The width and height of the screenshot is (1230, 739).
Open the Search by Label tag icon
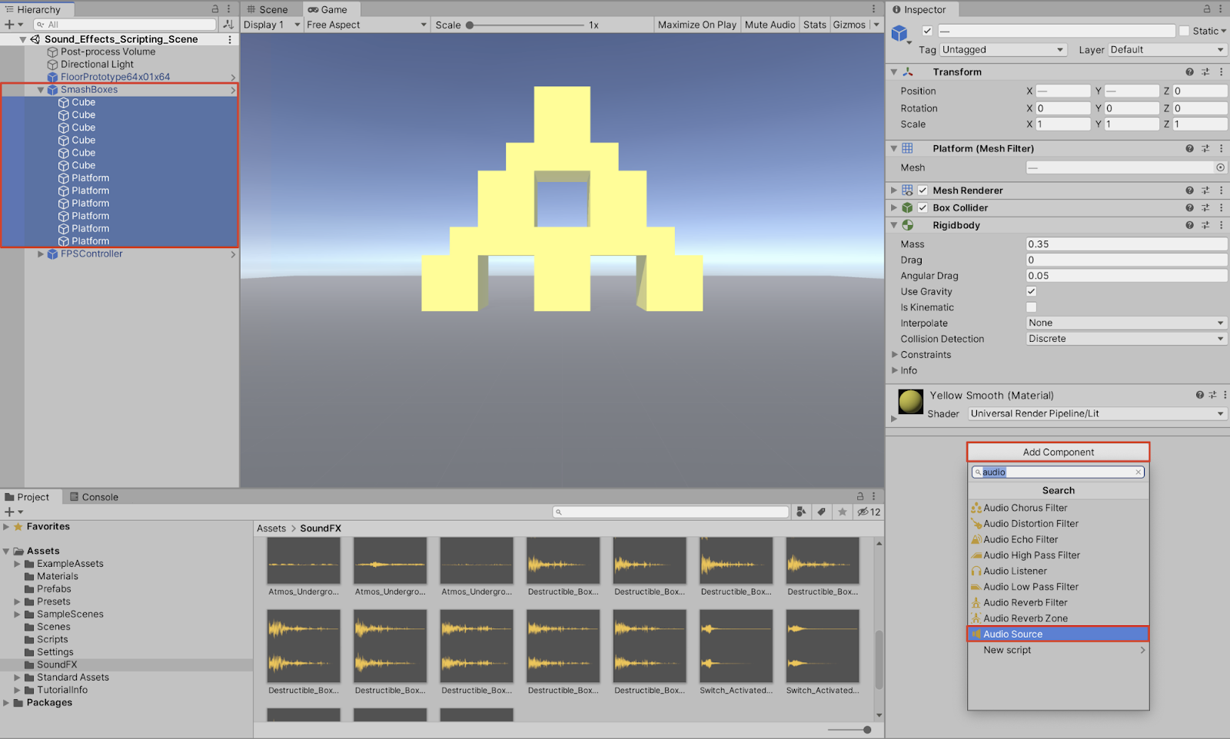[x=822, y=512]
